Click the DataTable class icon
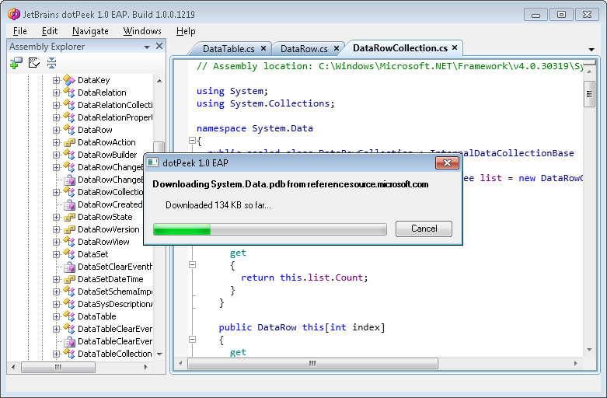The image size is (607, 398). [x=69, y=316]
